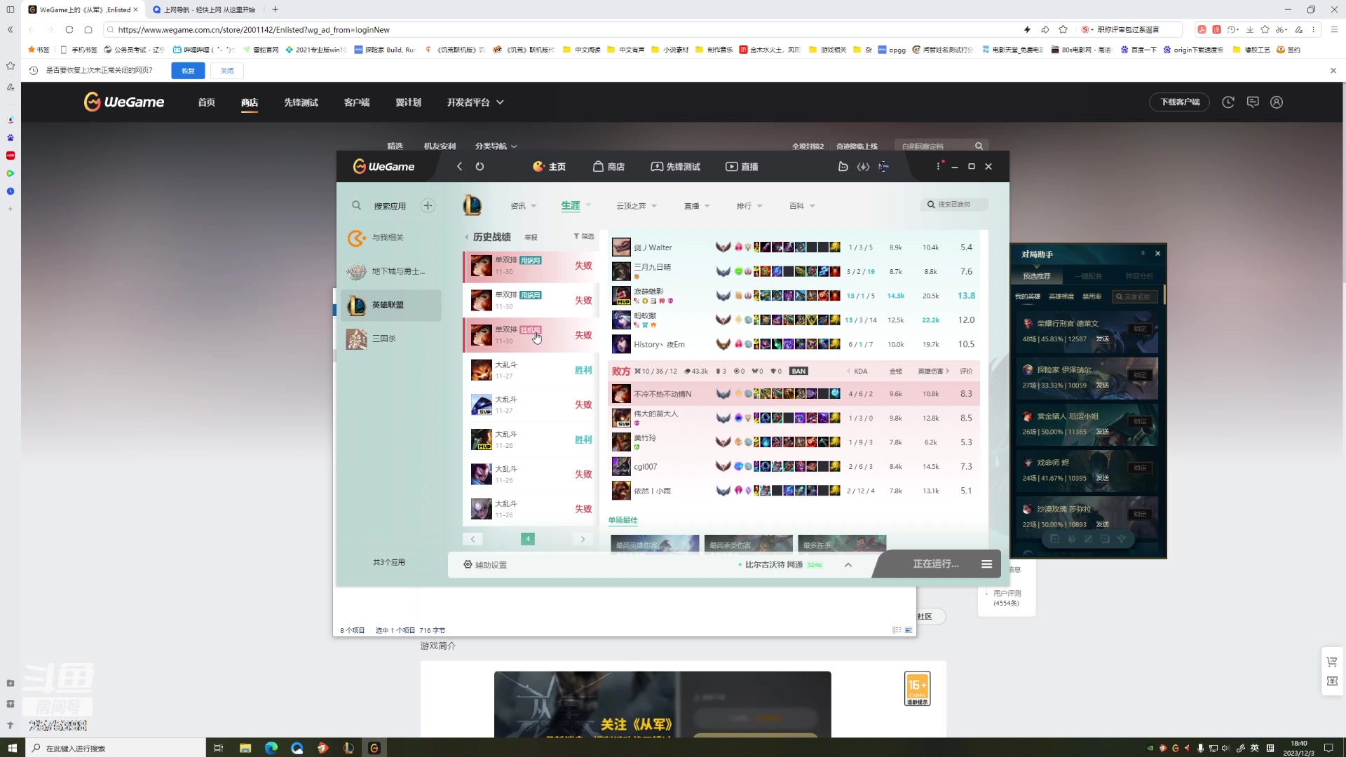Select 地下城与勇士 in the app sidebar

(390, 271)
